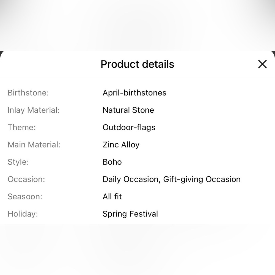The image size is (275, 275).
Task: Select the All fit value
Action: click(112, 197)
